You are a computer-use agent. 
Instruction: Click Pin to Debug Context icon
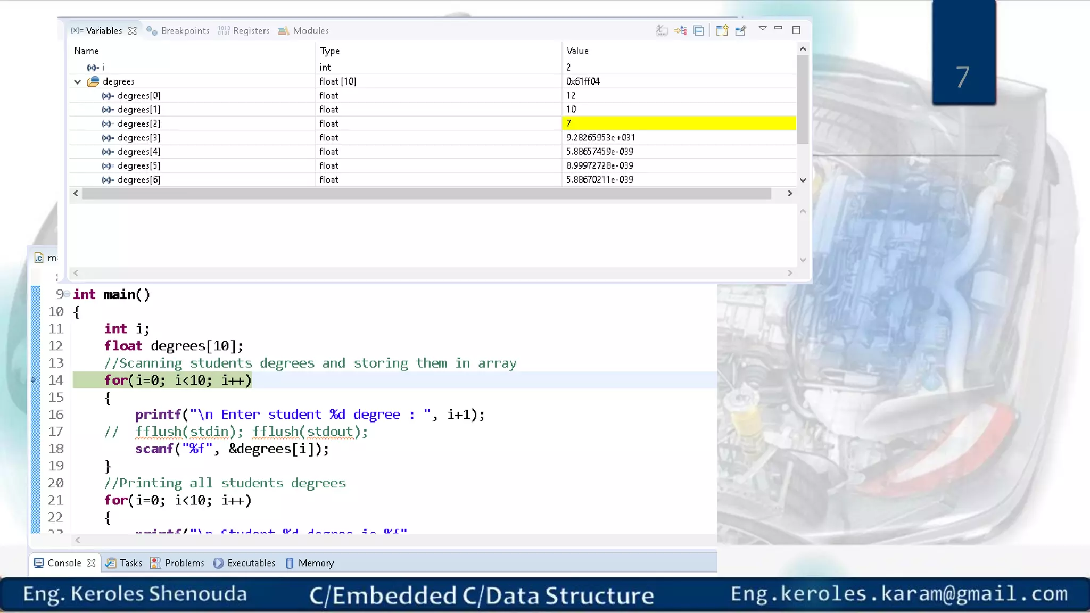point(741,30)
